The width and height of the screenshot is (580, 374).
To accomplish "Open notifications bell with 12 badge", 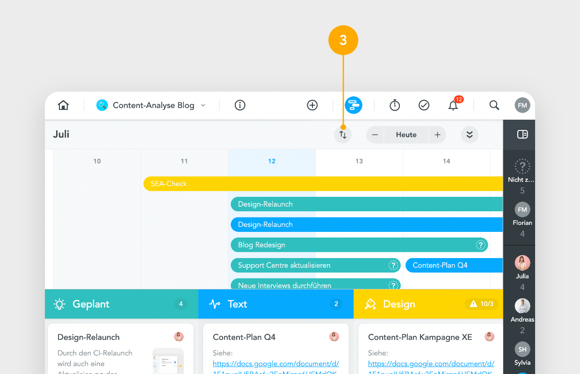I will coord(454,104).
